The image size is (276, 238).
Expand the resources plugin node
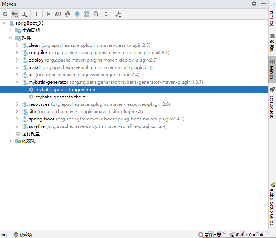[17, 104]
